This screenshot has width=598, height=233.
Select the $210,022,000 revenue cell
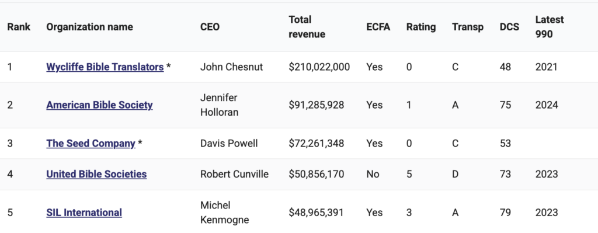click(319, 67)
